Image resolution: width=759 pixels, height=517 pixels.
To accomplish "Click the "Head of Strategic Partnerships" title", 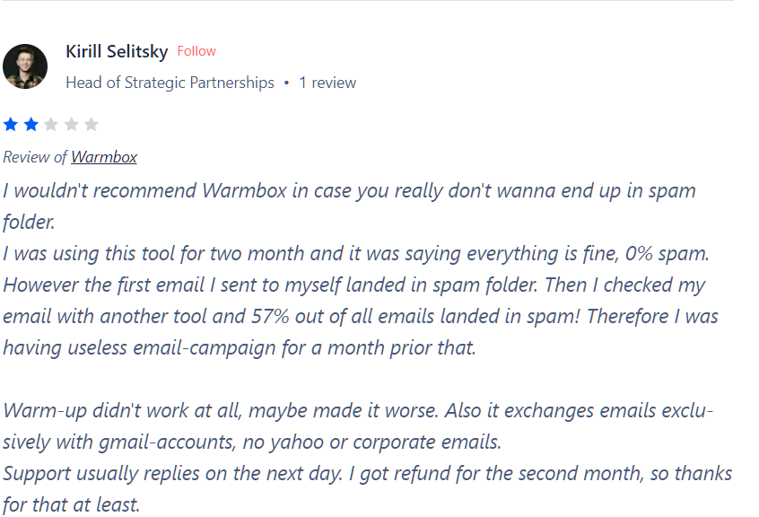I will pos(170,83).
